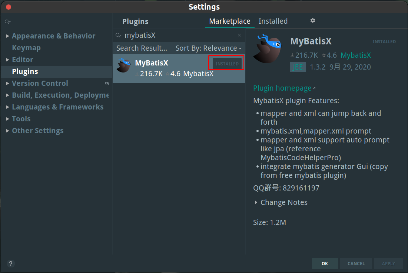
Task: Open the Sort By: Relevance dropdown
Action: tap(209, 48)
